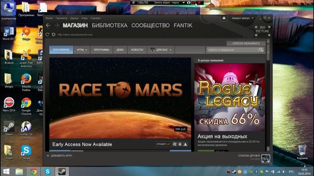This screenshot has height=176, width=314.
Task: Click Action Center flag tray icon
Action: (267, 172)
